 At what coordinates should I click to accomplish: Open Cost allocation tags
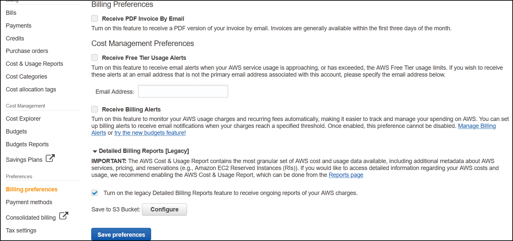coord(31,89)
